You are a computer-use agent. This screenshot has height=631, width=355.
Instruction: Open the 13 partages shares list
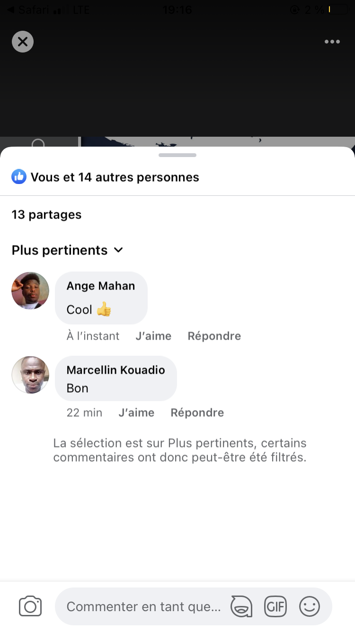pos(46,214)
